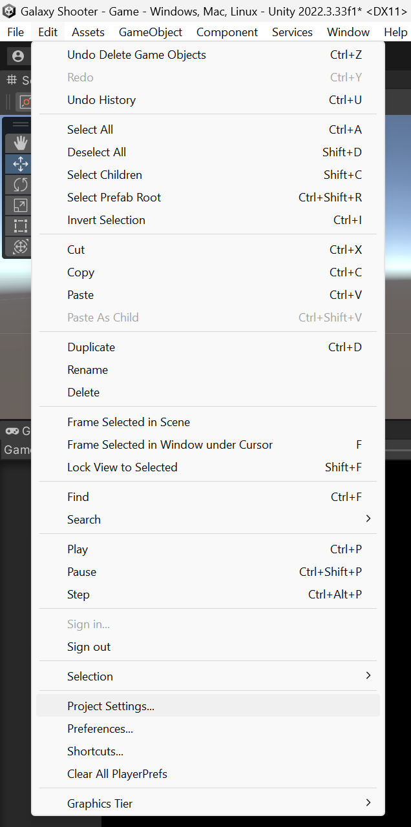Select Duplicate from the Edit menu
Image resolution: width=411 pixels, height=827 pixels.
click(91, 347)
